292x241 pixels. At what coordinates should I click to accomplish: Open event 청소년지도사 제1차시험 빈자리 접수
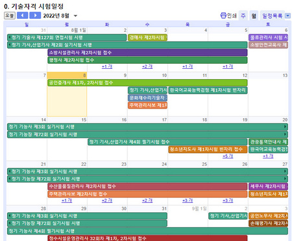[x=208, y=149]
